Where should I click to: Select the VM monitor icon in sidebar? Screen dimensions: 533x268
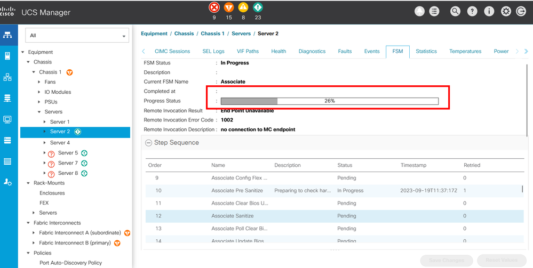click(x=7, y=119)
